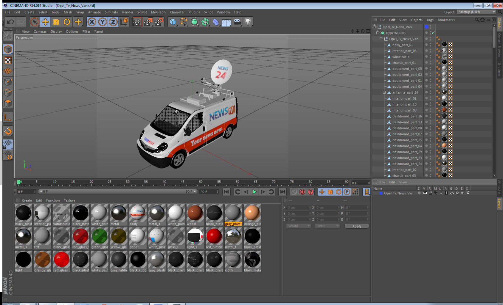The height and width of the screenshot is (305, 503).
Task: Select the Live Selection tool
Action: click(35, 22)
